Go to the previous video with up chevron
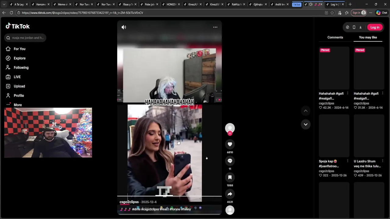The image size is (390, 219). [306, 111]
